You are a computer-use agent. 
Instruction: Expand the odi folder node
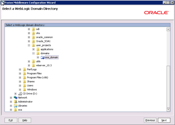tap(29, 29)
